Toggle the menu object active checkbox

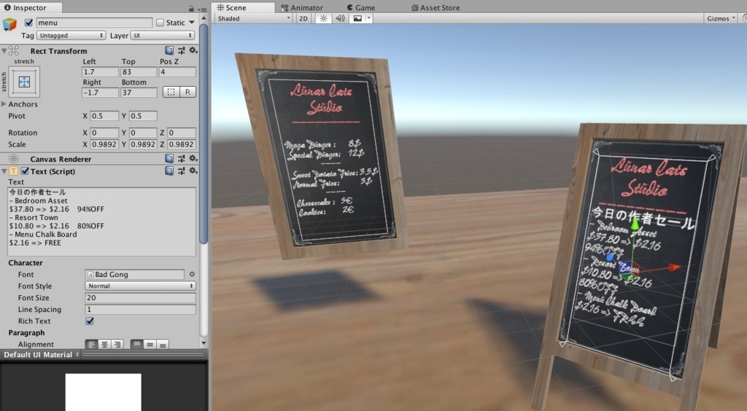click(x=28, y=23)
